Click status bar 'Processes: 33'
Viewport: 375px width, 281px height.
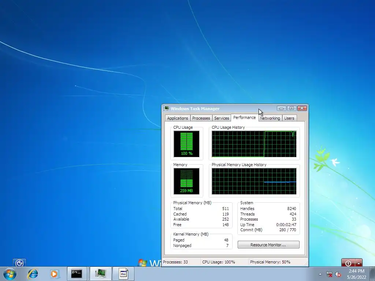175,262
